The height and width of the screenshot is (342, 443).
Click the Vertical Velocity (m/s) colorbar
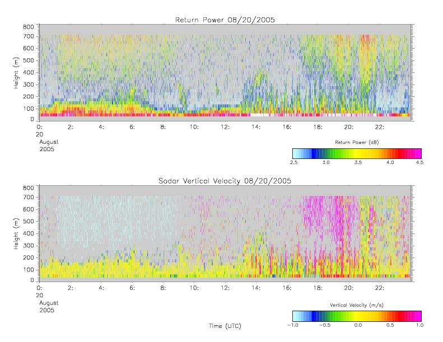(x=357, y=316)
